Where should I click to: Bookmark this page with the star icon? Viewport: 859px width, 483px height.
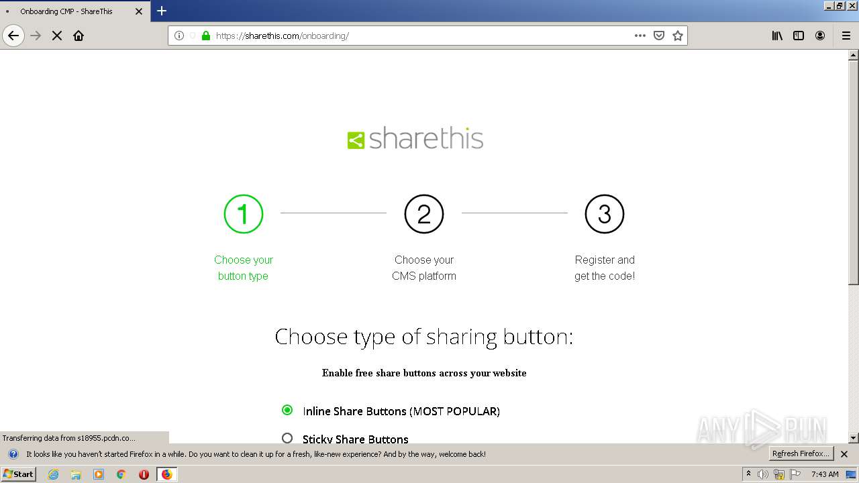[x=678, y=36]
